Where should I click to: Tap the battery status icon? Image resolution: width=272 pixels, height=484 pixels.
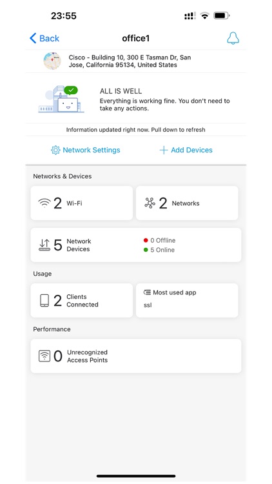tap(222, 15)
